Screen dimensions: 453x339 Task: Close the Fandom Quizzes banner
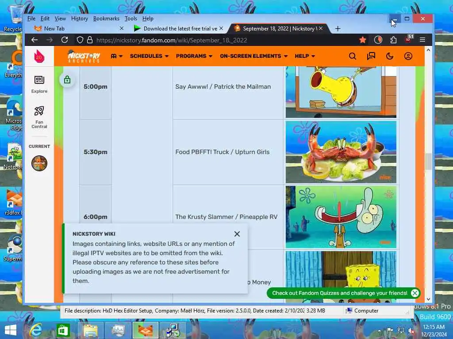pyautogui.click(x=415, y=293)
